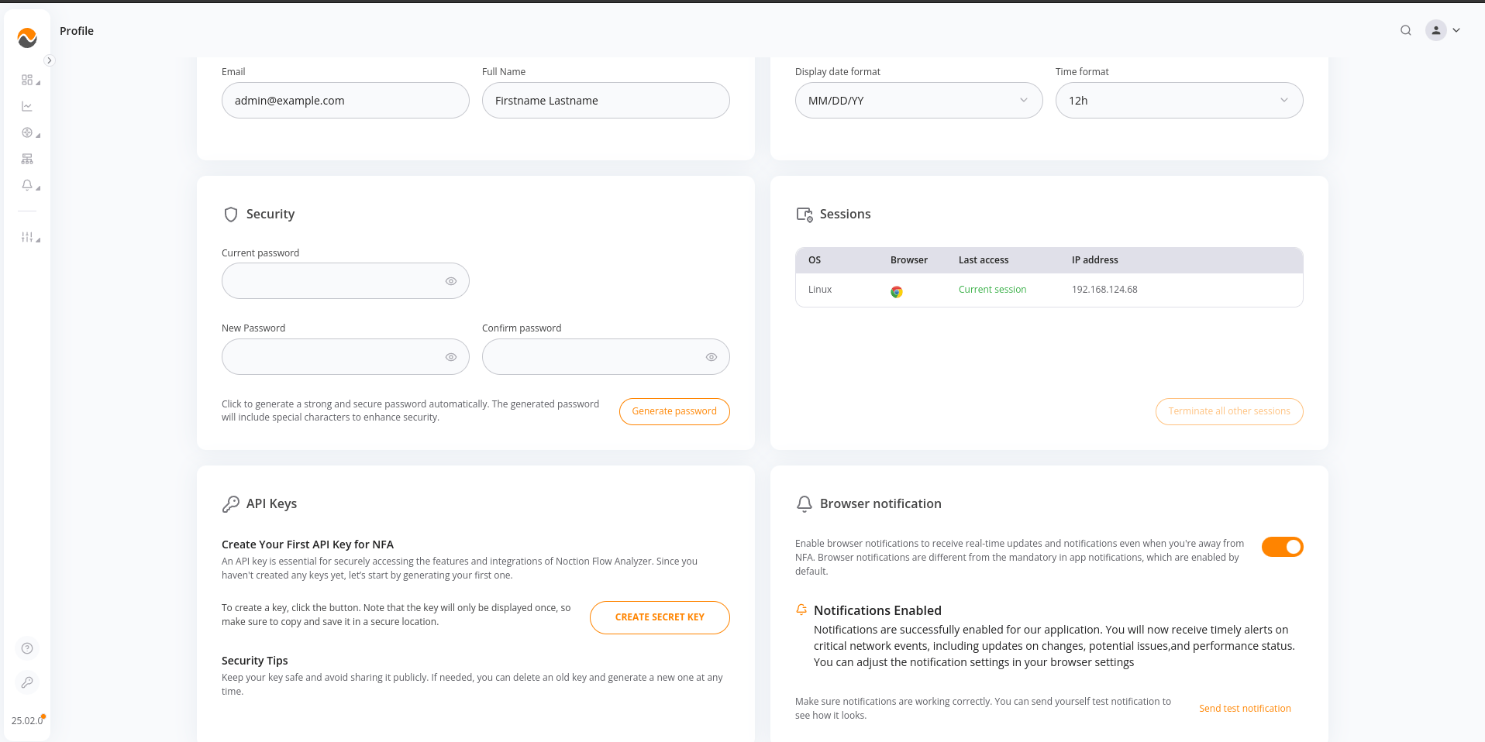Click the OS column header
The width and height of the screenshot is (1485, 742).
click(x=815, y=260)
